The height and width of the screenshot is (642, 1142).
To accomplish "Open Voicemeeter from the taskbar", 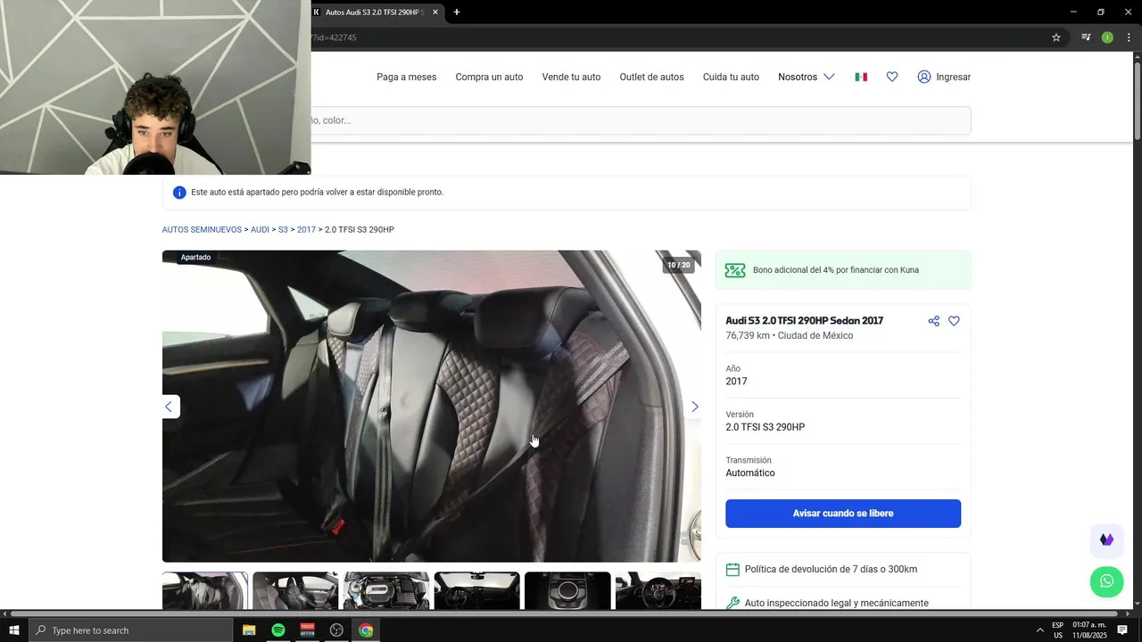I will [308, 630].
